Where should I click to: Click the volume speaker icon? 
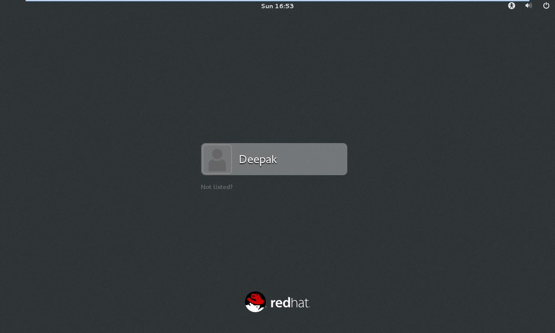528,6
